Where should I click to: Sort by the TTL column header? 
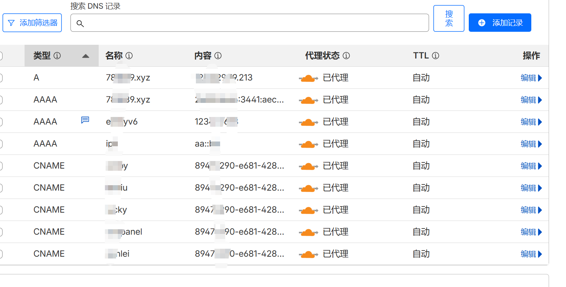[421, 56]
